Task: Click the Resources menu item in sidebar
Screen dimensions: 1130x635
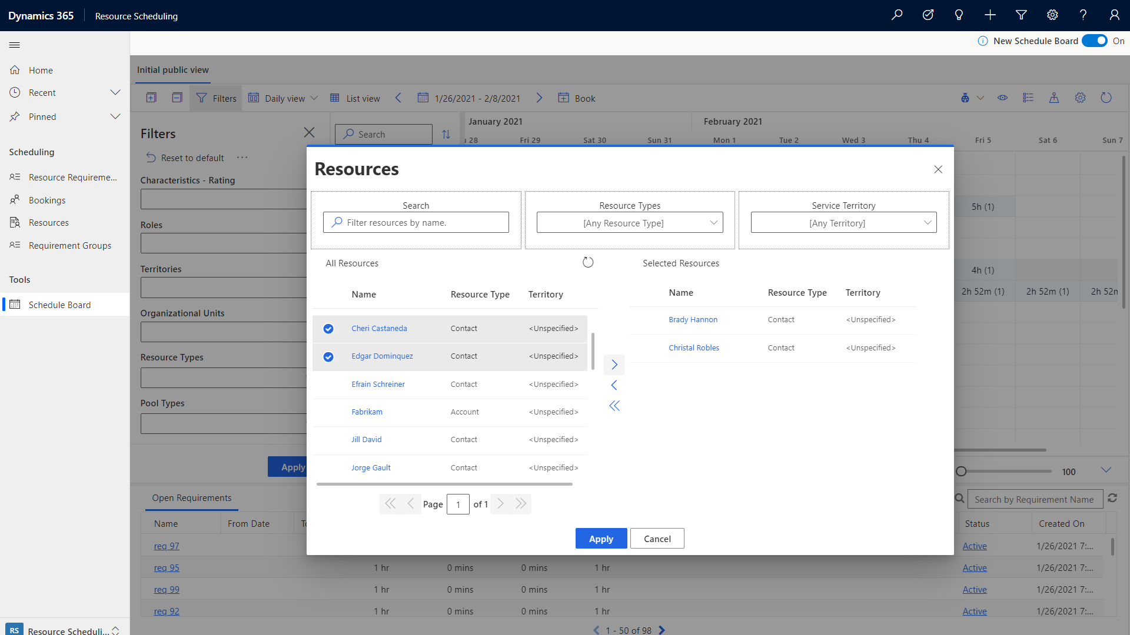Action: (48, 222)
